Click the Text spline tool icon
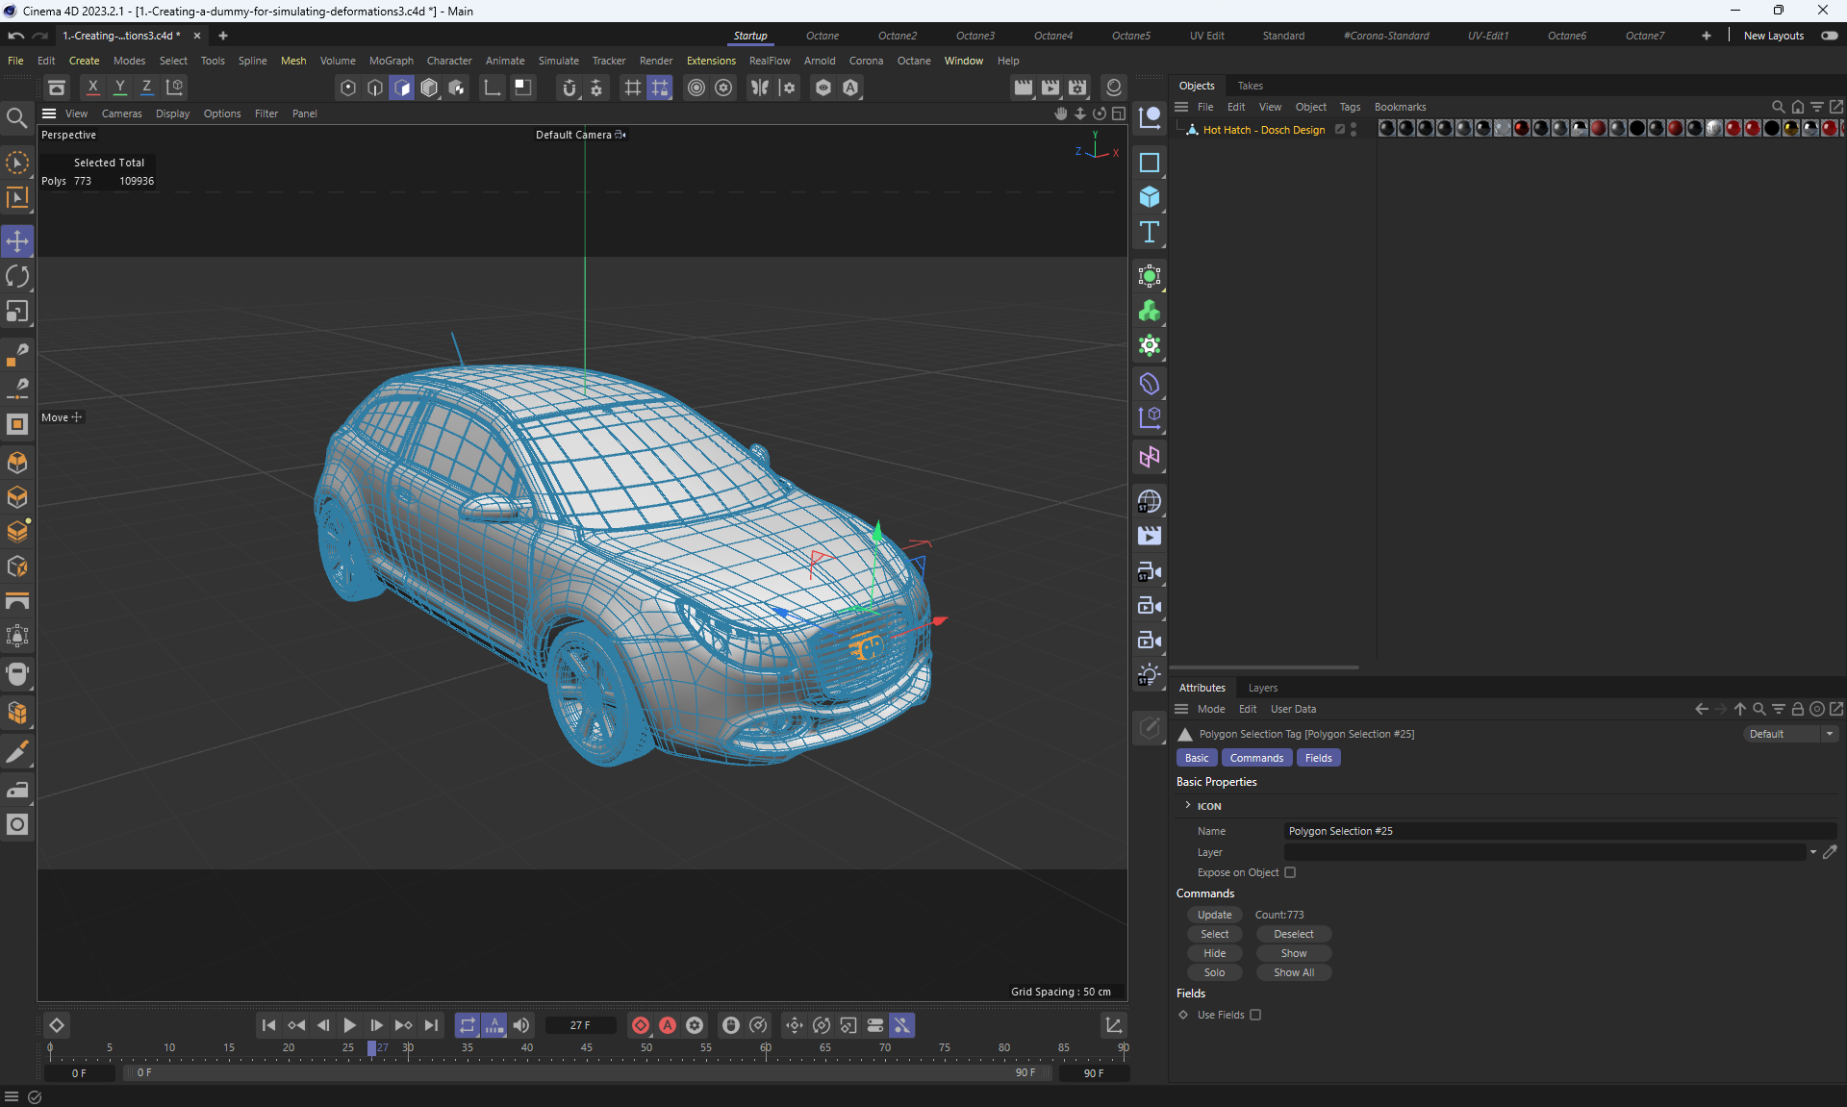The width and height of the screenshot is (1847, 1107). 1149,232
